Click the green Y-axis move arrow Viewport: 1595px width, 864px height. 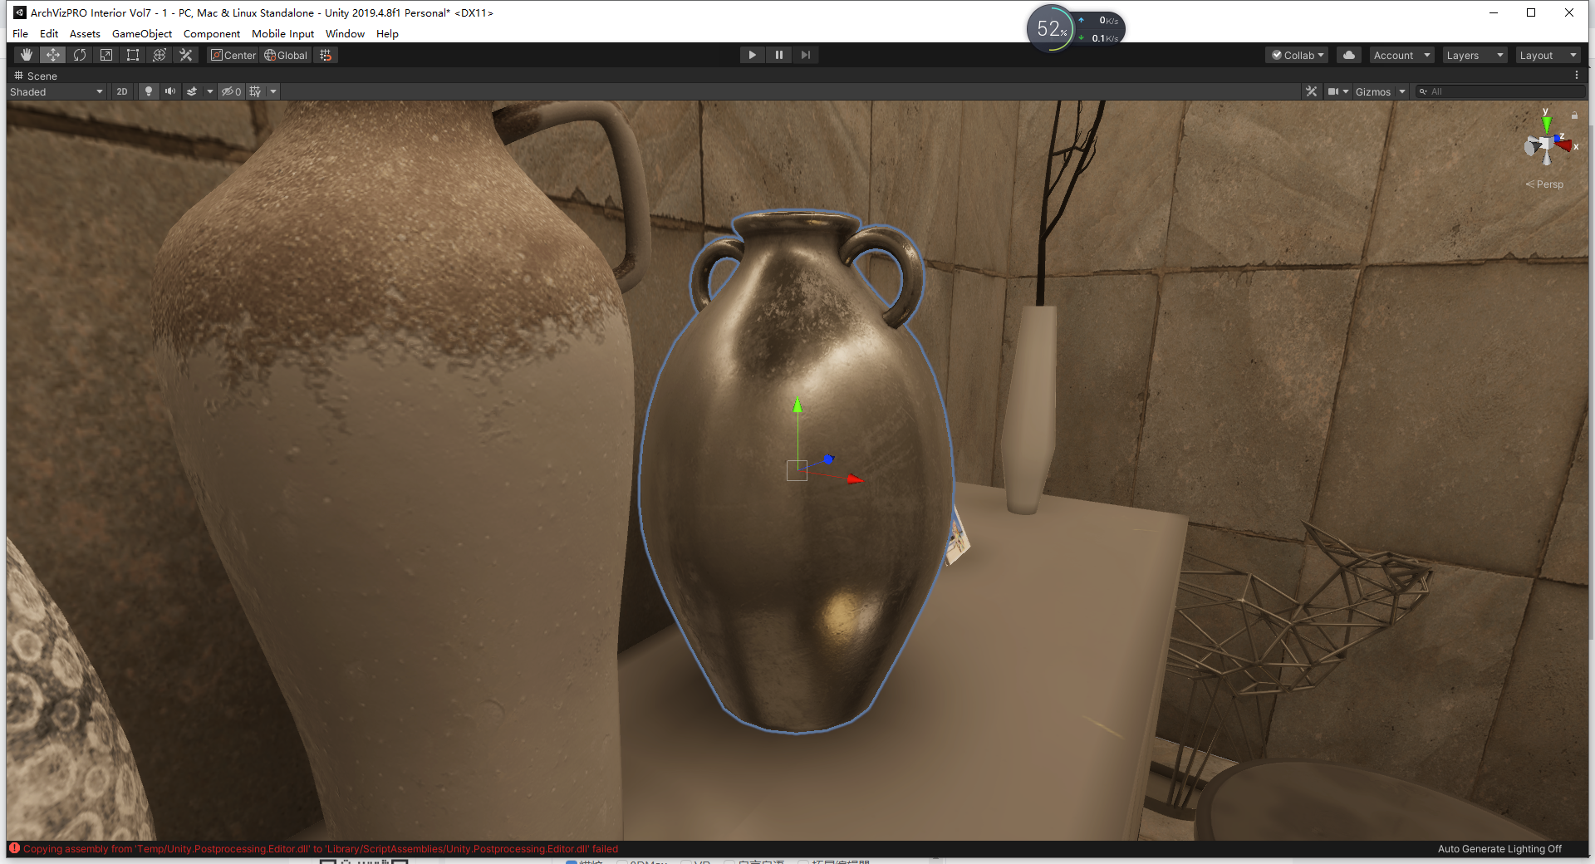pos(797,405)
